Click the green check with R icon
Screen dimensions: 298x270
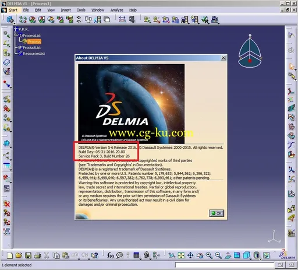point(205,19)
